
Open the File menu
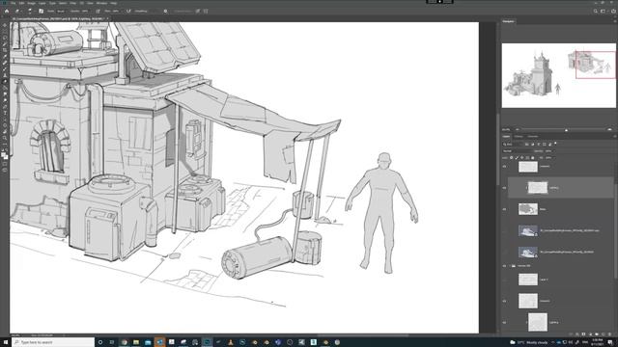tap(13, 3)
